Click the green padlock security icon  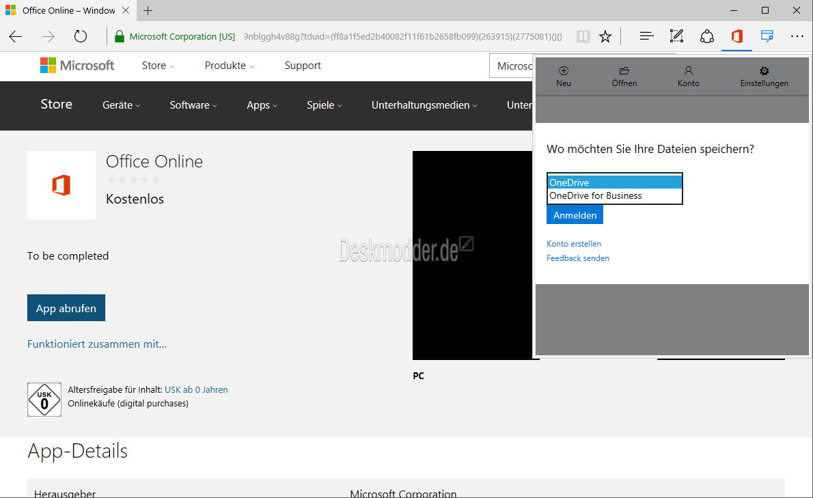[120, 36]
